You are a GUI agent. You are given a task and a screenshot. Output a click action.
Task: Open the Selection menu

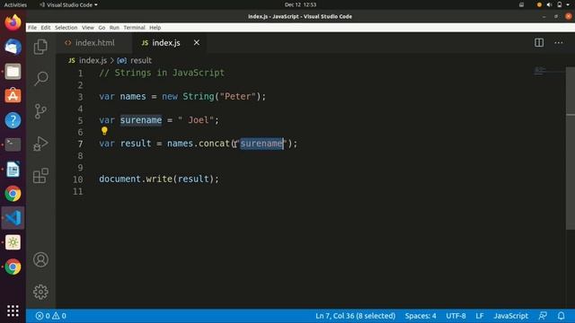[66, 28]
